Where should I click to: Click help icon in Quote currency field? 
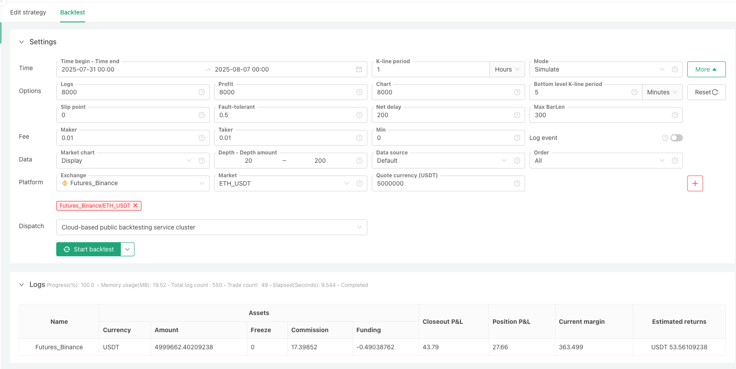point(517,183)
